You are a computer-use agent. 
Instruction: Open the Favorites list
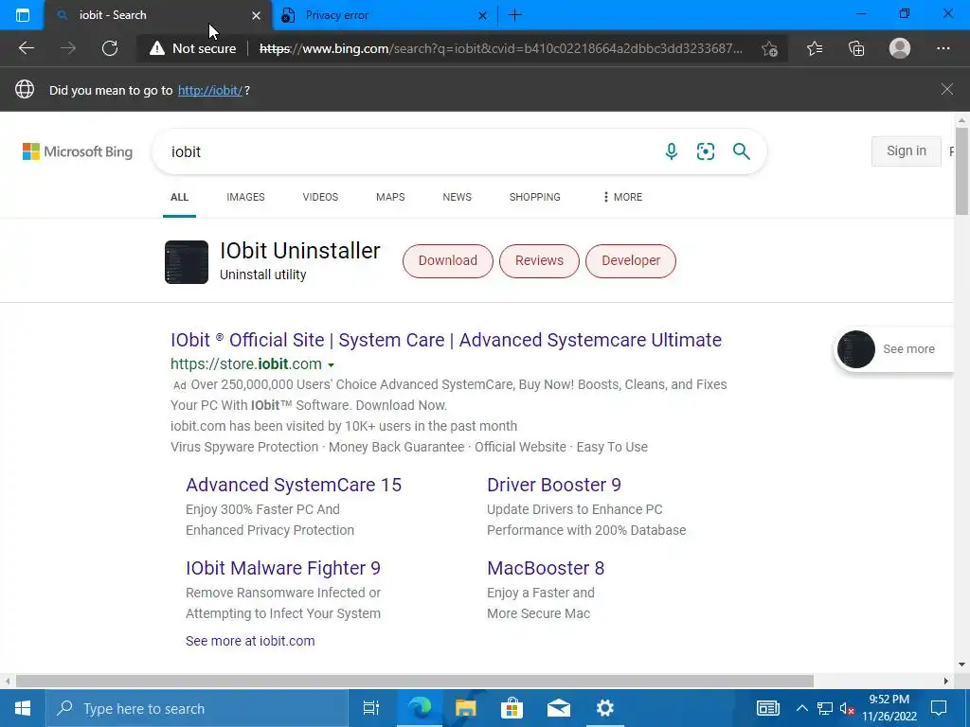coord(814,48)
